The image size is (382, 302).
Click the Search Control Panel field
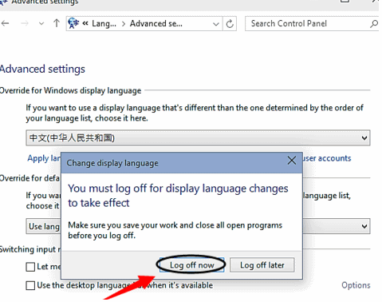coord(312,24)
